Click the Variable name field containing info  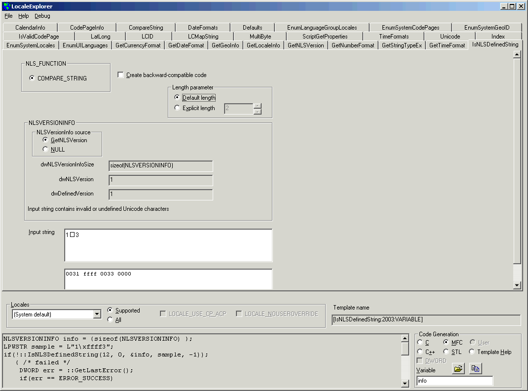pos(454,381)
